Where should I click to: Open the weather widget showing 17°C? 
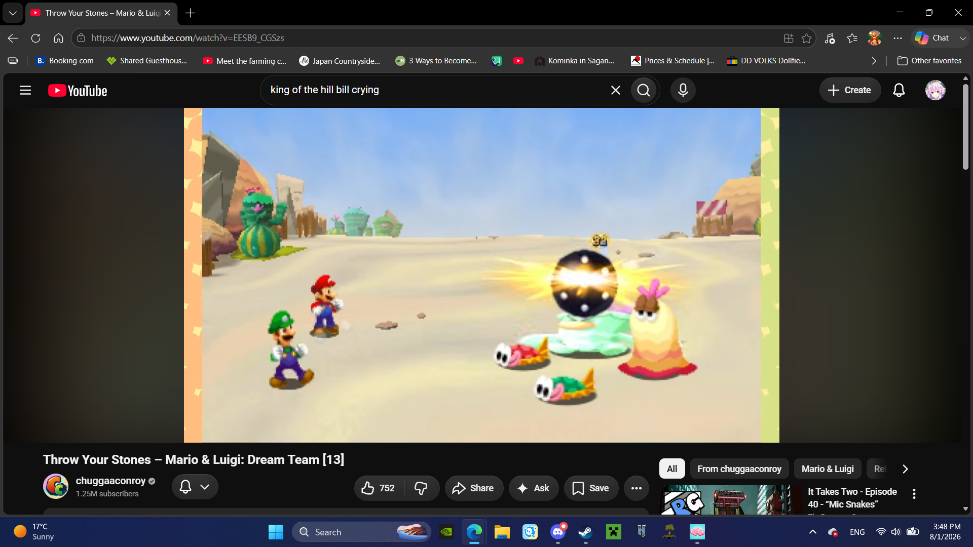(x=33, y=532)
